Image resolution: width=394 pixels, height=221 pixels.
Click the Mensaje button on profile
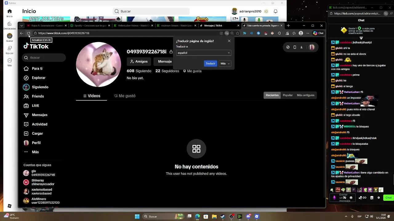[x=165, y=61]
